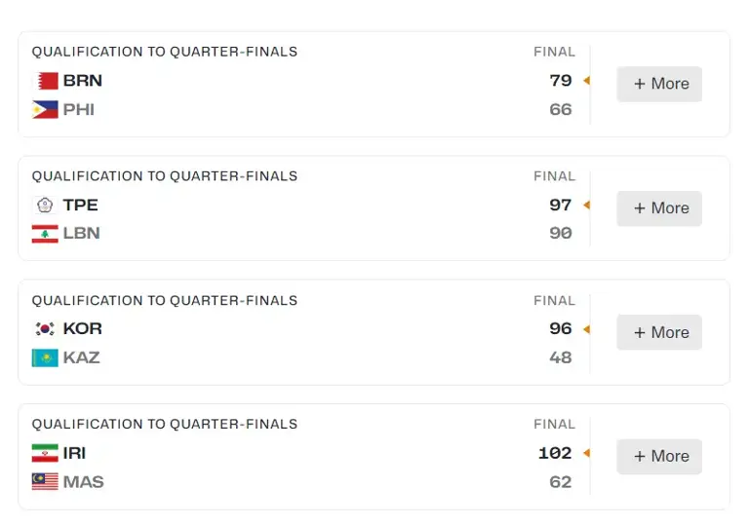Click the Philippines flag icon

click(45, 110)
